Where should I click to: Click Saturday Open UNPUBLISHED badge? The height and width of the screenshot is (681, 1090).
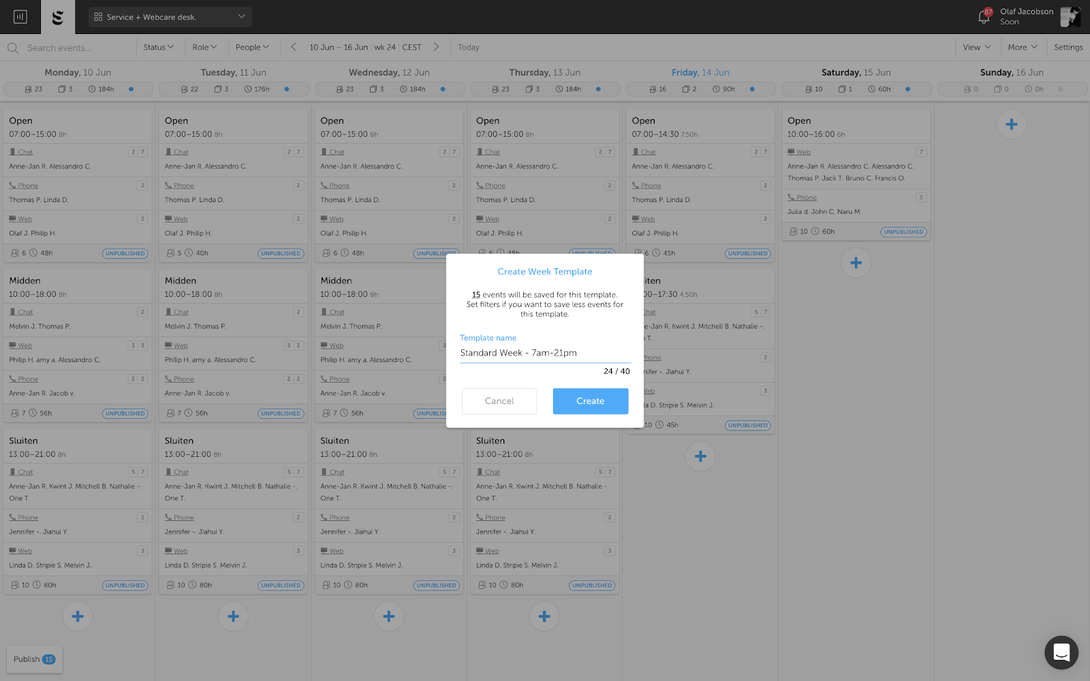(904, 232)
